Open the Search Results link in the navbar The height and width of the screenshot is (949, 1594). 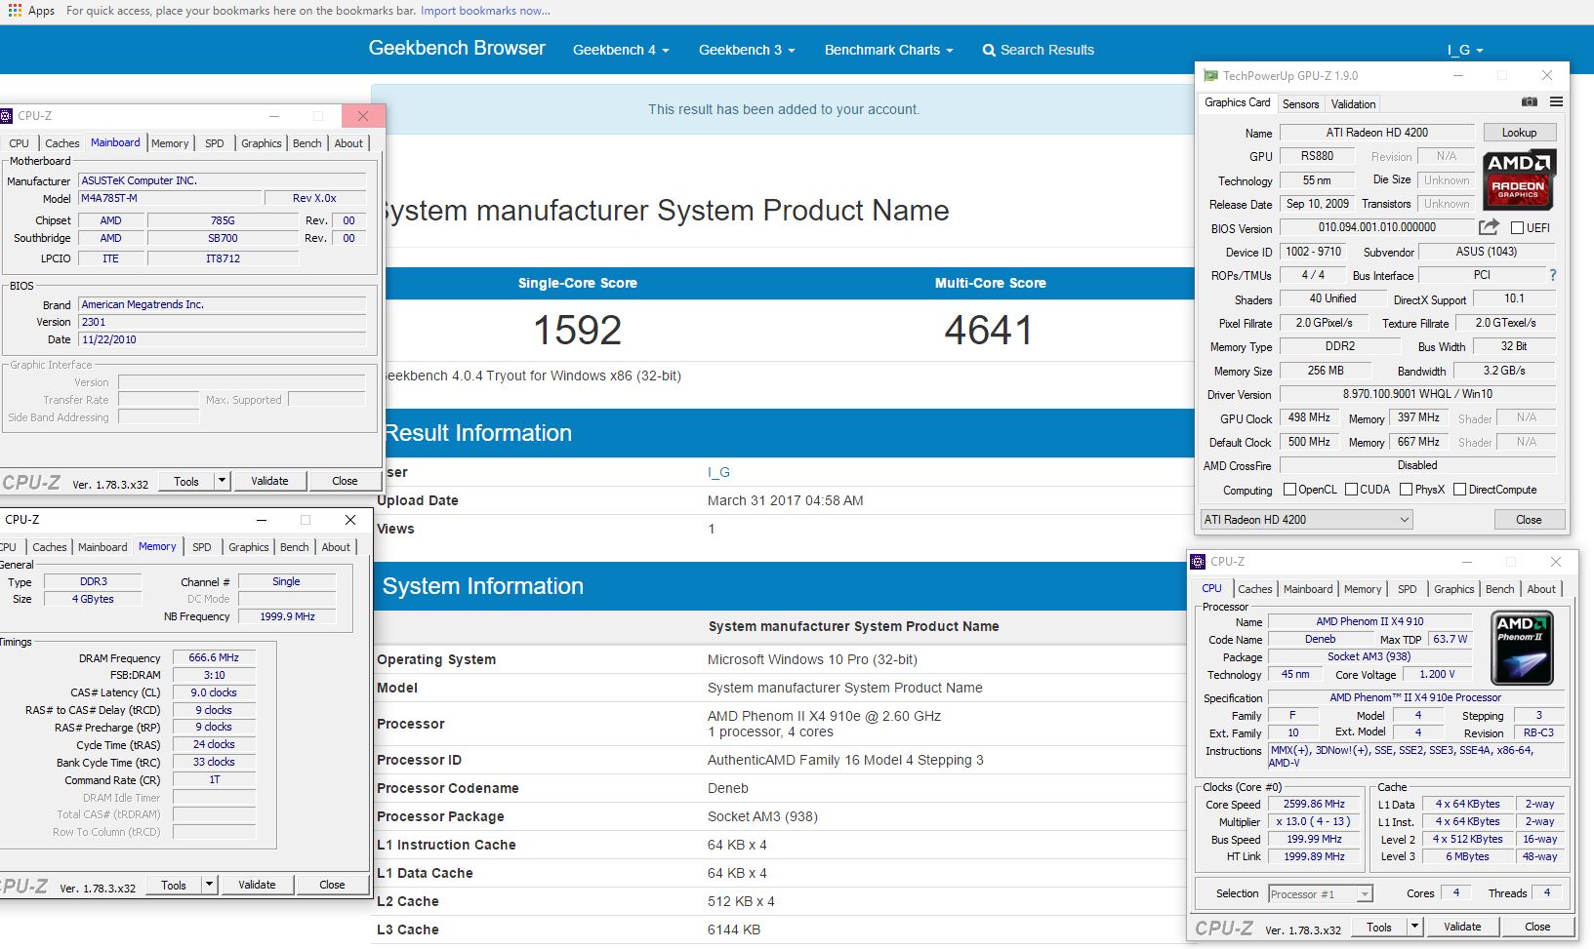pyautogui.click(x=1038, y=50)
